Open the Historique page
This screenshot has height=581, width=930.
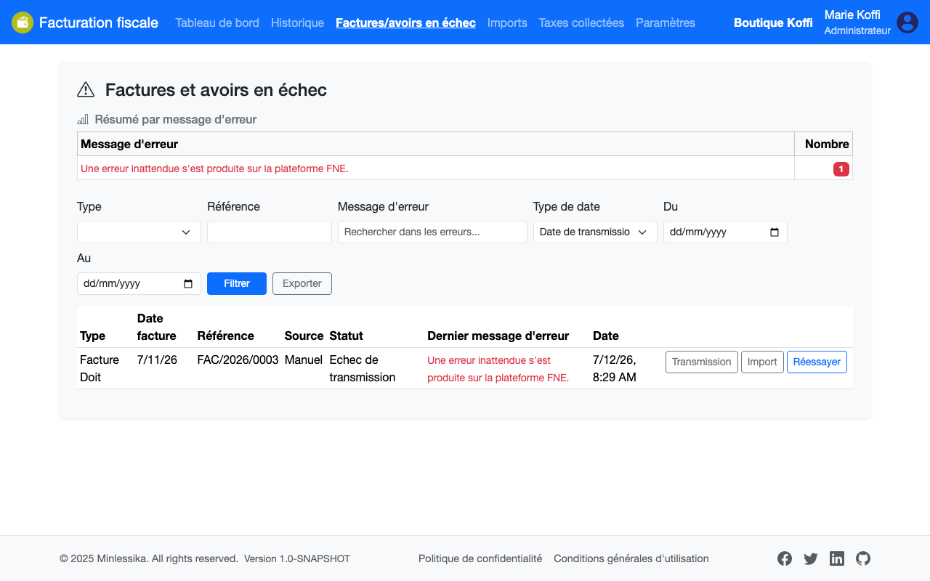tap(297, 23)
